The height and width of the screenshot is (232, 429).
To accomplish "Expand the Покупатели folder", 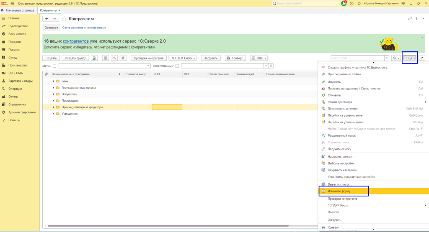I will pos(54,94).
